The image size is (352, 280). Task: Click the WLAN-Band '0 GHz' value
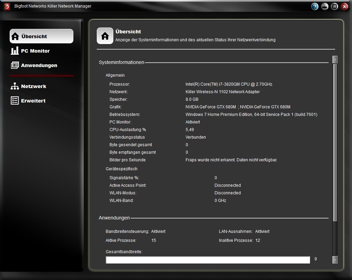[x=220, y=201]
